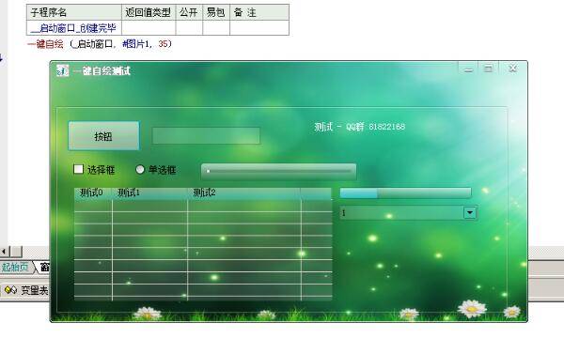Maximize the 一键自绘测试 window
The width and height of the screenshot is (564, 354).
488,69
